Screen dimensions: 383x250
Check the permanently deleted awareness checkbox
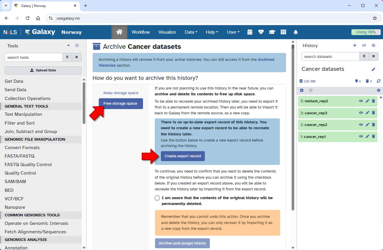point(157,198)
